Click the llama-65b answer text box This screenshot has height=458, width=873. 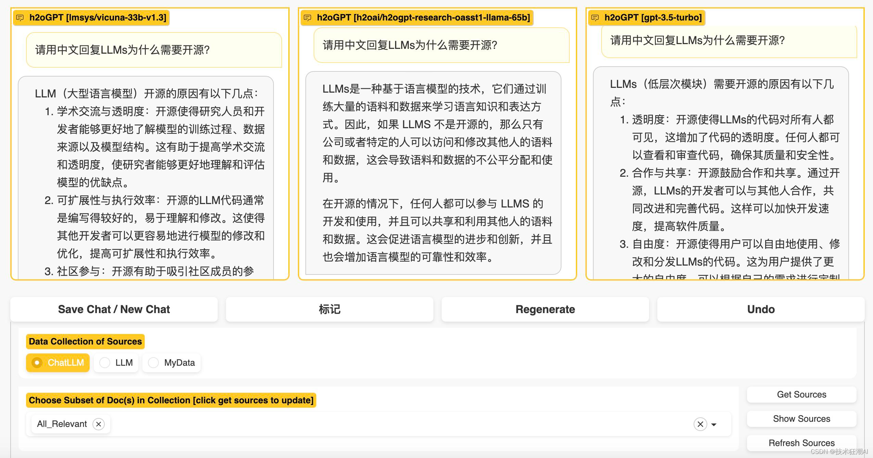[x=433, y=173]
